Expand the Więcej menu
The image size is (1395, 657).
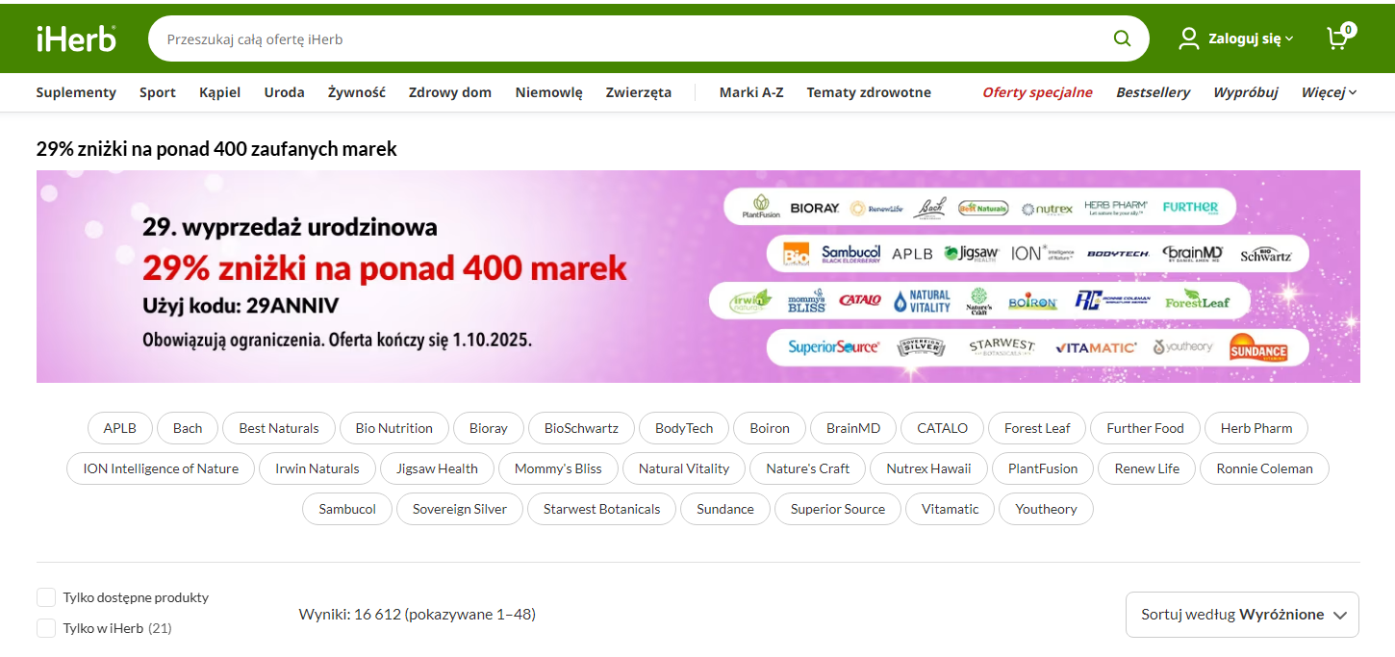[1329, 92]
